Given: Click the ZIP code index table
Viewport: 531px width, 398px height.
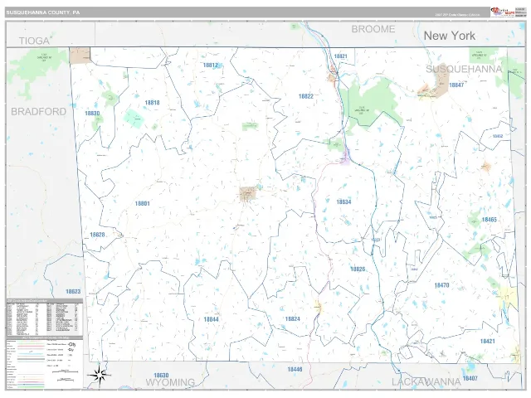Looking at the screenshot, I should pyautogui.click(x=44, y=317).
